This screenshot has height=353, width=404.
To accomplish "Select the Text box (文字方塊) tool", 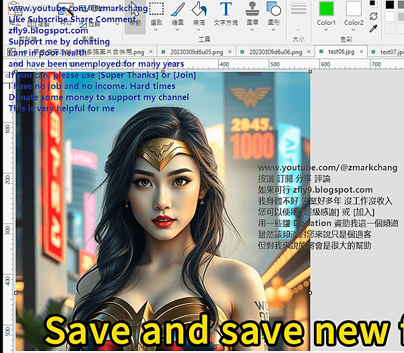I will click(x=226, y=13).
